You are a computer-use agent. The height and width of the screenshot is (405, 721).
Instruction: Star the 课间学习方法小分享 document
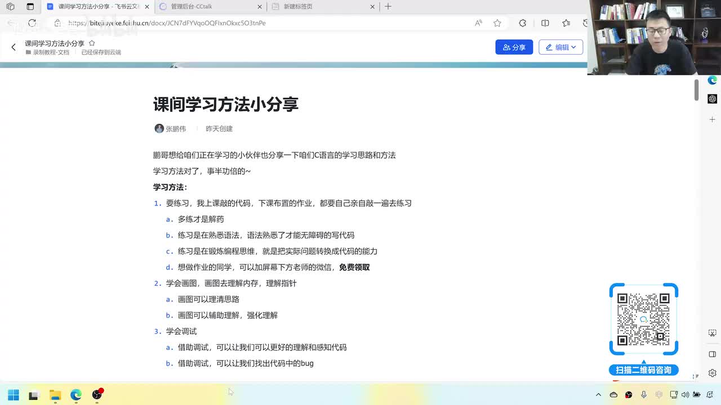pyautogui.click(x=92, y=43)
